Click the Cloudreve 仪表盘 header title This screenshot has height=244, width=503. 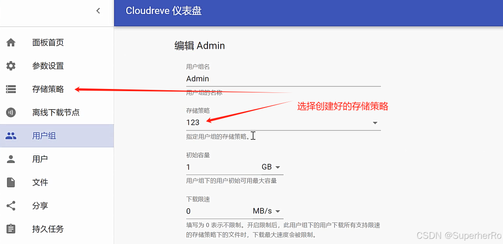(x=164, y=11)
